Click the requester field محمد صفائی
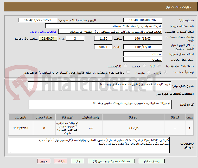This screenshot has height=168, width=198. coord(110,32)
